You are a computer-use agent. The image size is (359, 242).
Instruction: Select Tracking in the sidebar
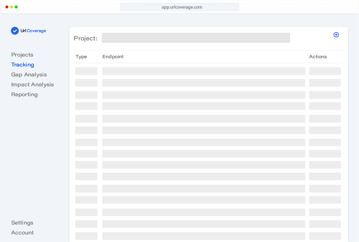(22, 65)
